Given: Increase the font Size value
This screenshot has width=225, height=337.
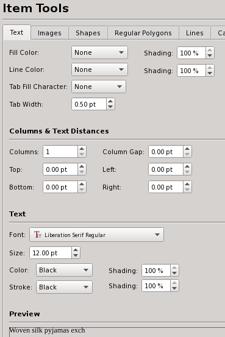Looking at the screenshot, I should click(76, 250).
